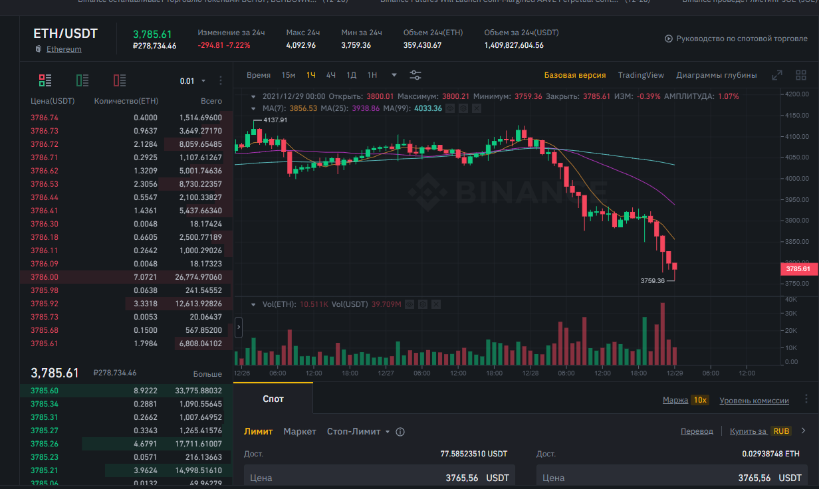Select the 1Н weekly chart interval
Screen dimensions: 819x489
372,75
